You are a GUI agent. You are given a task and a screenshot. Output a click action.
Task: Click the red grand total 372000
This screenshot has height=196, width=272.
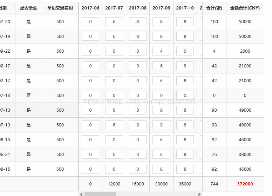(x=245, y=184)
